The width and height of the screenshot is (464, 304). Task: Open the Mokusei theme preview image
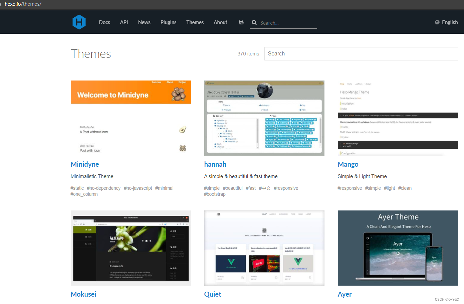pos(131,248)
